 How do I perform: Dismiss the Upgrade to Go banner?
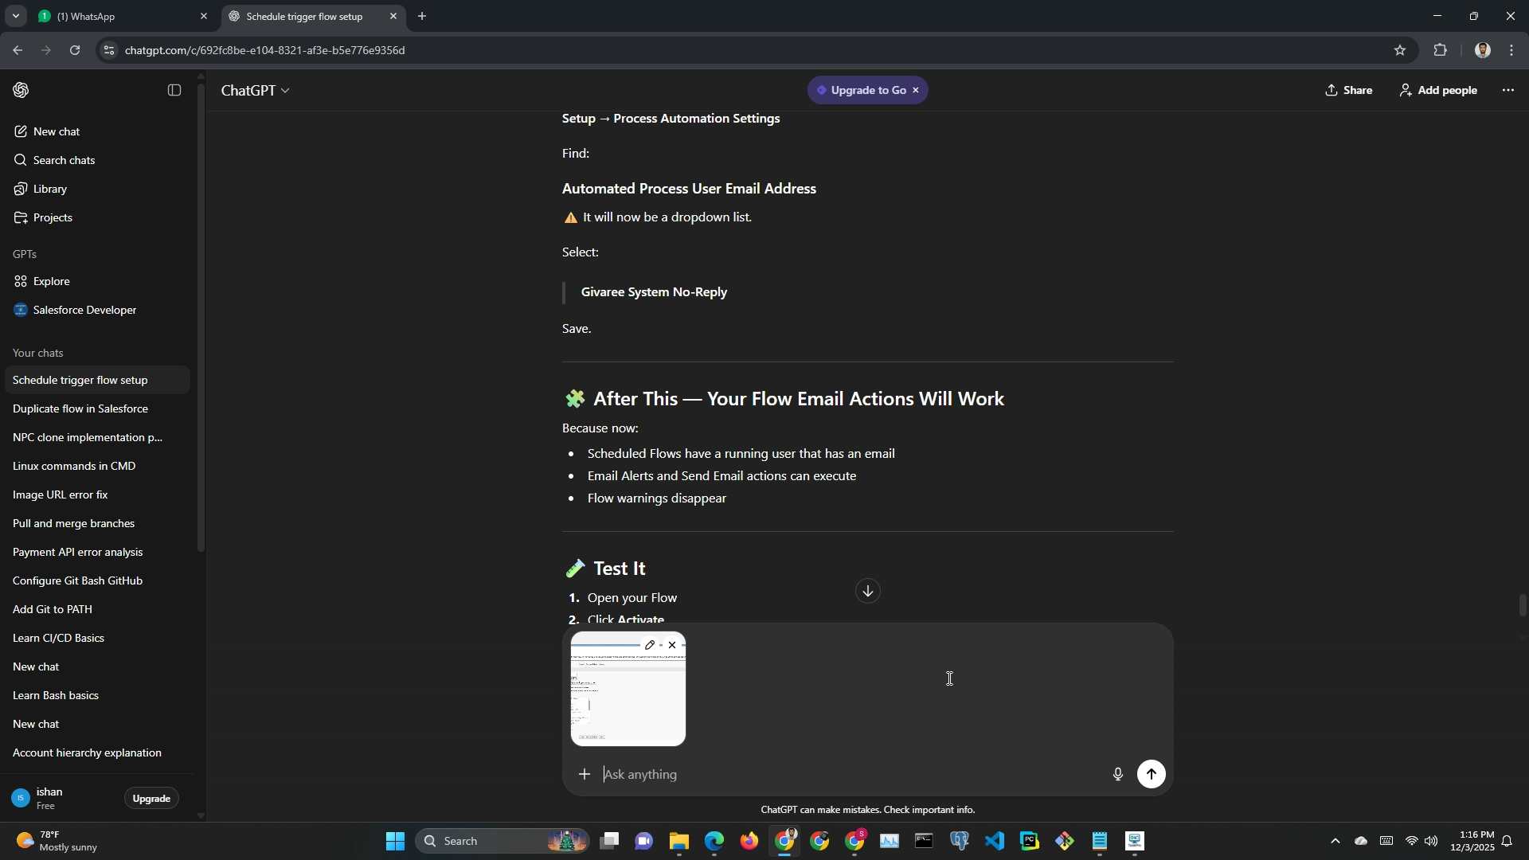click(x=916, y=91)
